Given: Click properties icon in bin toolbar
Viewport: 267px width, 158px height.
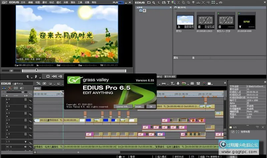Looking at the screenshot, I should click(x=208, y=3).
